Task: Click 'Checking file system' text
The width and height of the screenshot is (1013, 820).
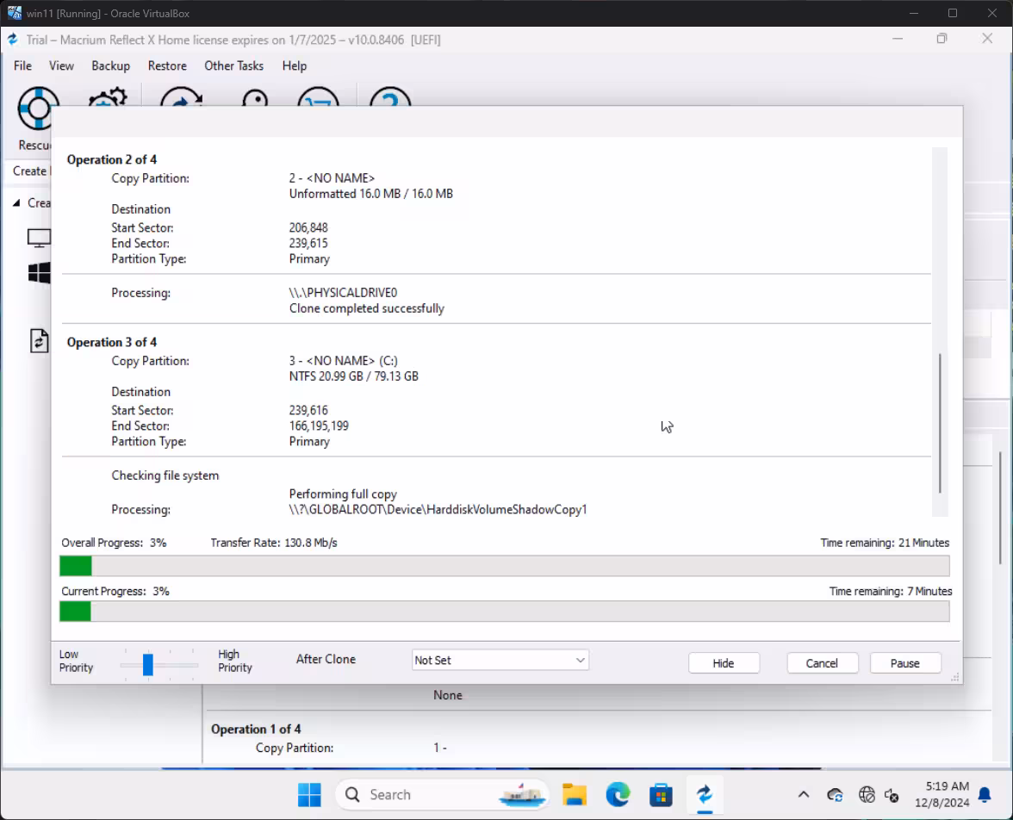Action: [165, 475]
